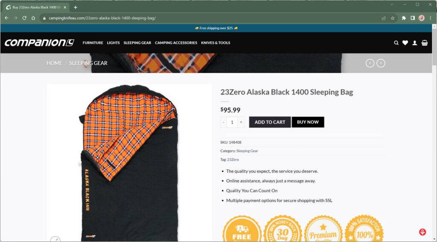Screen dimensions: 437x242
Task: Click the quantity input field
Action: [x=232, y=122]
